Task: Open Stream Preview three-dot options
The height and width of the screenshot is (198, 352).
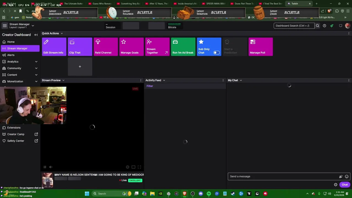Action: click(141, 80)
